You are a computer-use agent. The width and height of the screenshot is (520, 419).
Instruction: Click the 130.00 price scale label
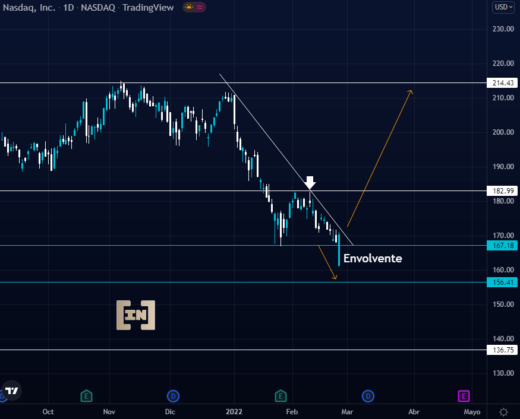(x=503, y=373)
